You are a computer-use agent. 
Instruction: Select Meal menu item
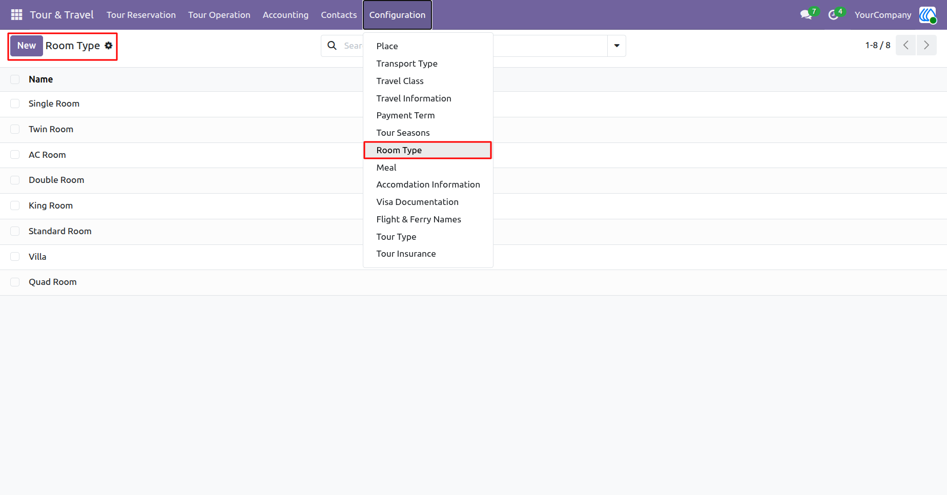click(x=428, y=168)
